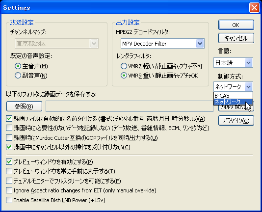The height and width of the screenshot is (212, 262).
Task: Collapse the 制御方式 ネットワーク combo box
Action: pyautogui.click(x=248, y=86)
